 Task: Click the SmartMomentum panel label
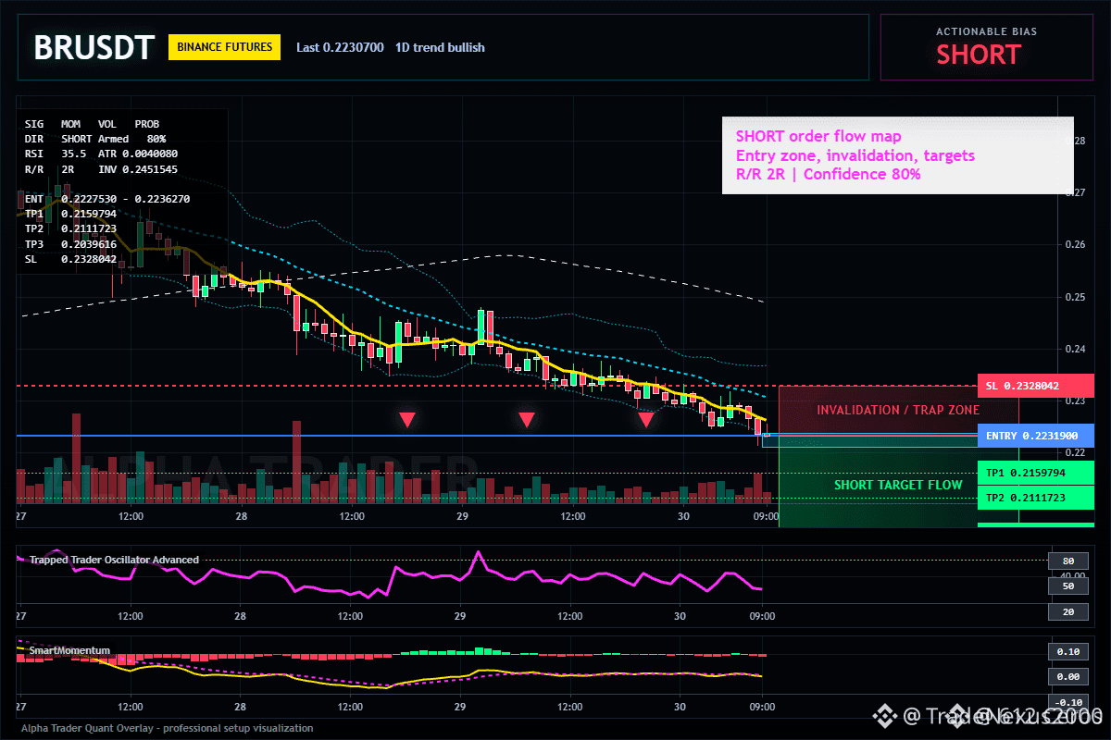pyautogui.click(x=69, y=650)
